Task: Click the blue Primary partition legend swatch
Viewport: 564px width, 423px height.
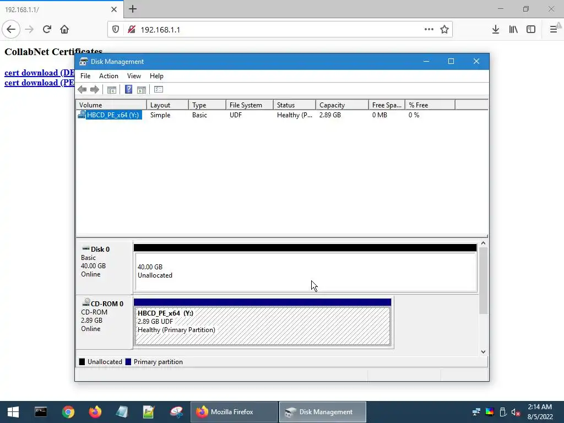Action: tap(128, 362)
